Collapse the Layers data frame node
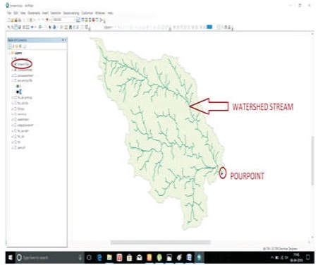 pyautogui.click(x=9, y=53)
